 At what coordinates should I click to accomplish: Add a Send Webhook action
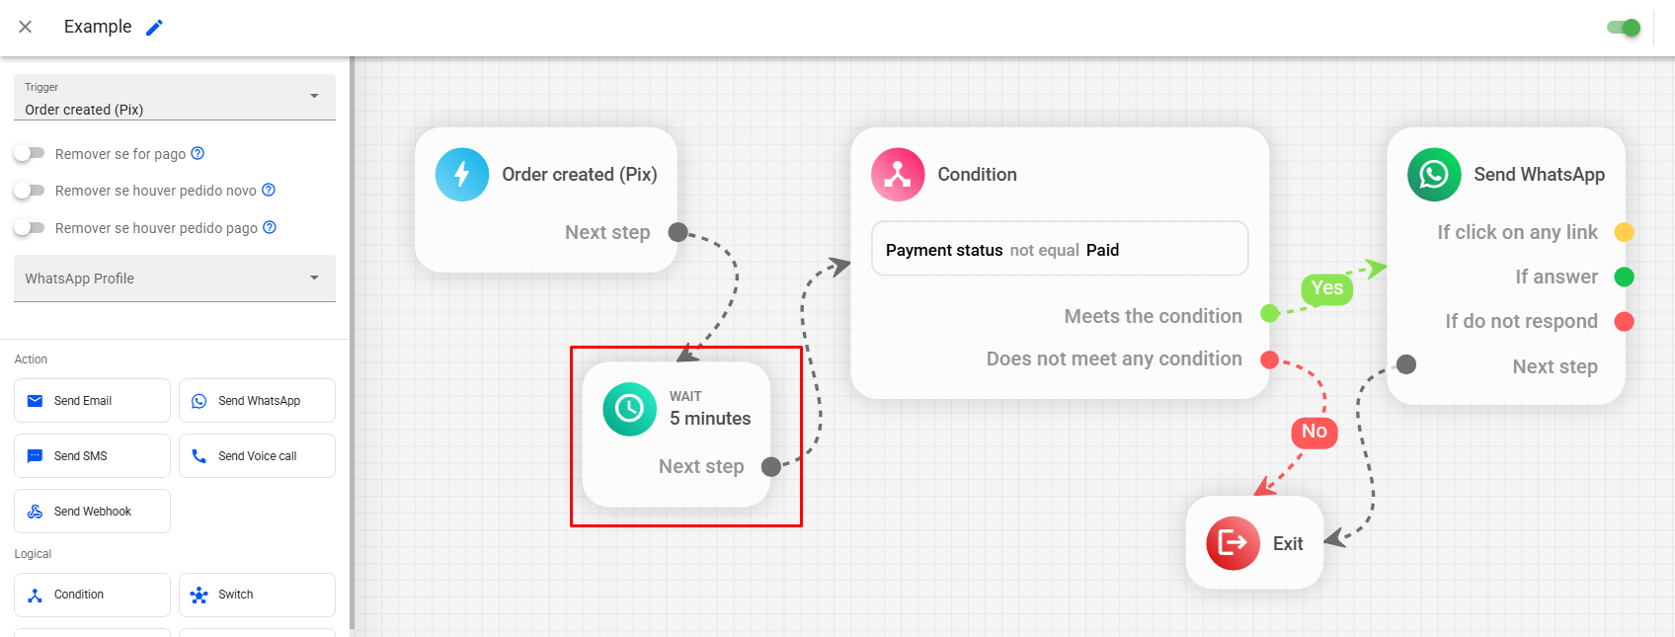pos(92,512)
